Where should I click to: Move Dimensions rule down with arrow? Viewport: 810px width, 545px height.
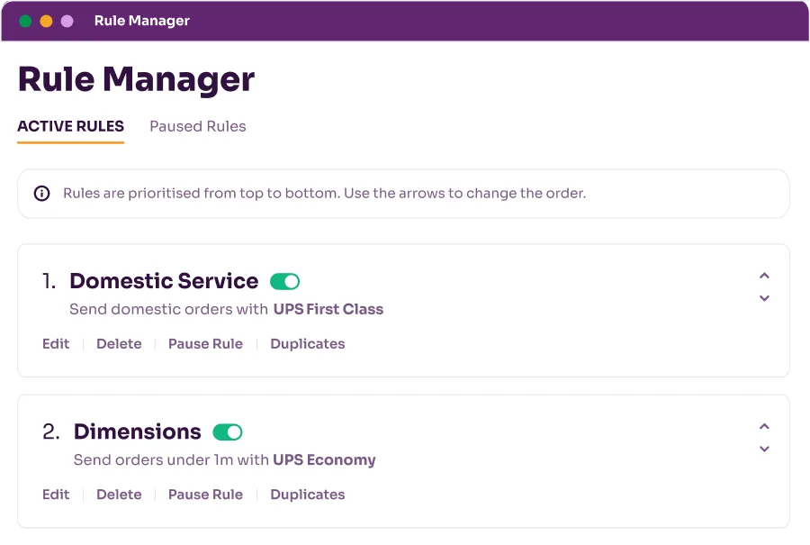(764, 449)
